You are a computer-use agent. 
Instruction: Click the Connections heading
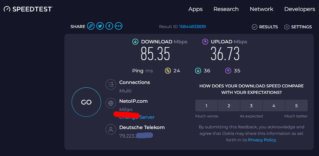click(x=134, y=83)
